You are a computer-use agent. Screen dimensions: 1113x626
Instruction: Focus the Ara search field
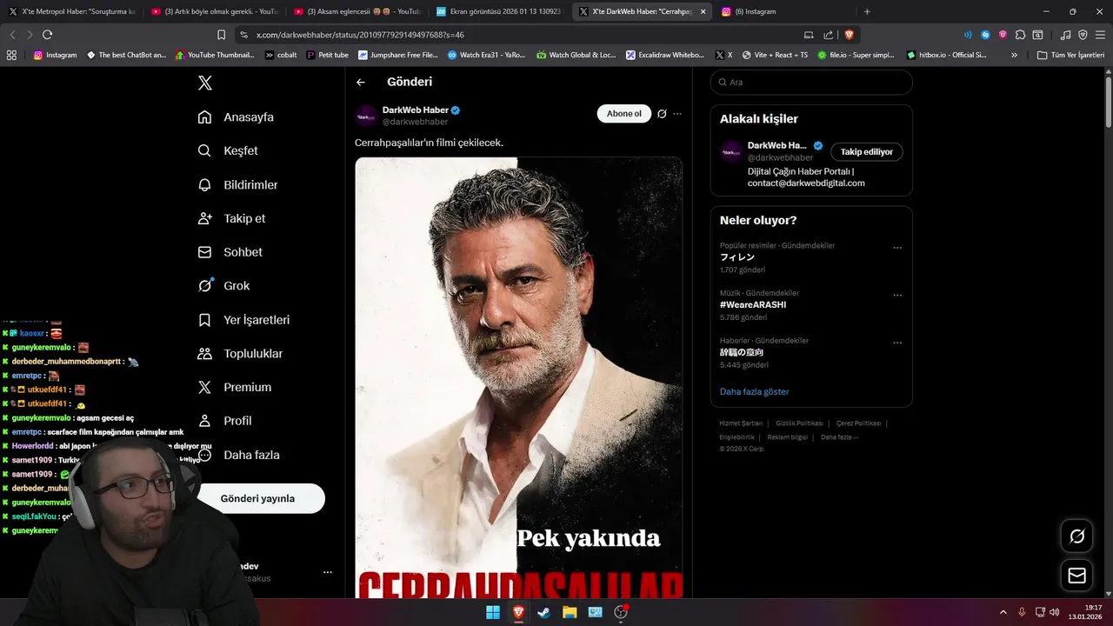(811, 82)
